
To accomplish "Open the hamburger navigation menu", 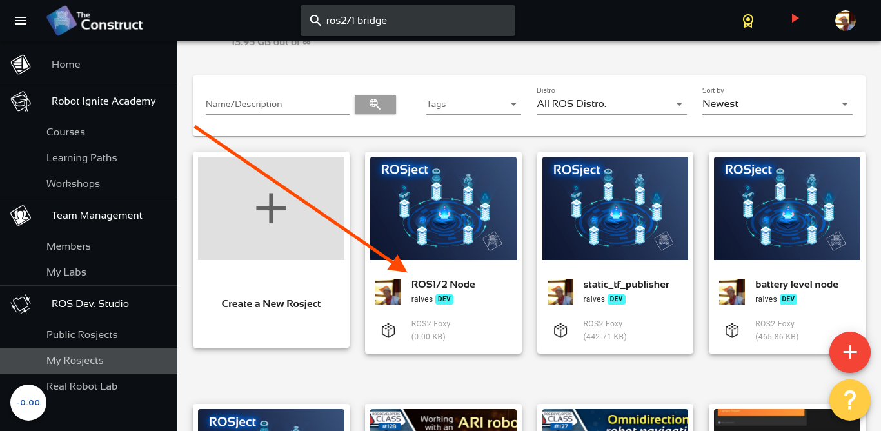I will (21, 21).
